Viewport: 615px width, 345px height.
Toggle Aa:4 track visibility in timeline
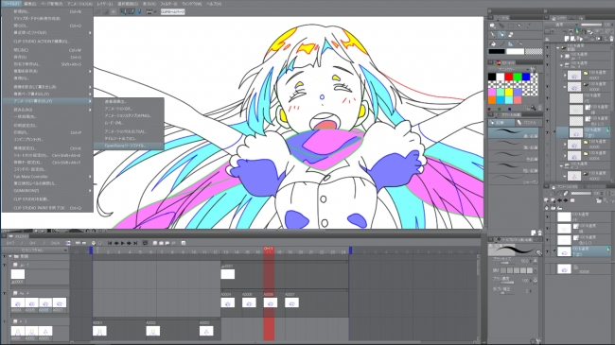5,293
